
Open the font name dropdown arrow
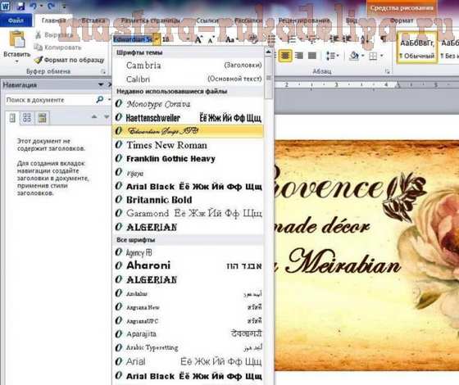[x=157, y=39]
